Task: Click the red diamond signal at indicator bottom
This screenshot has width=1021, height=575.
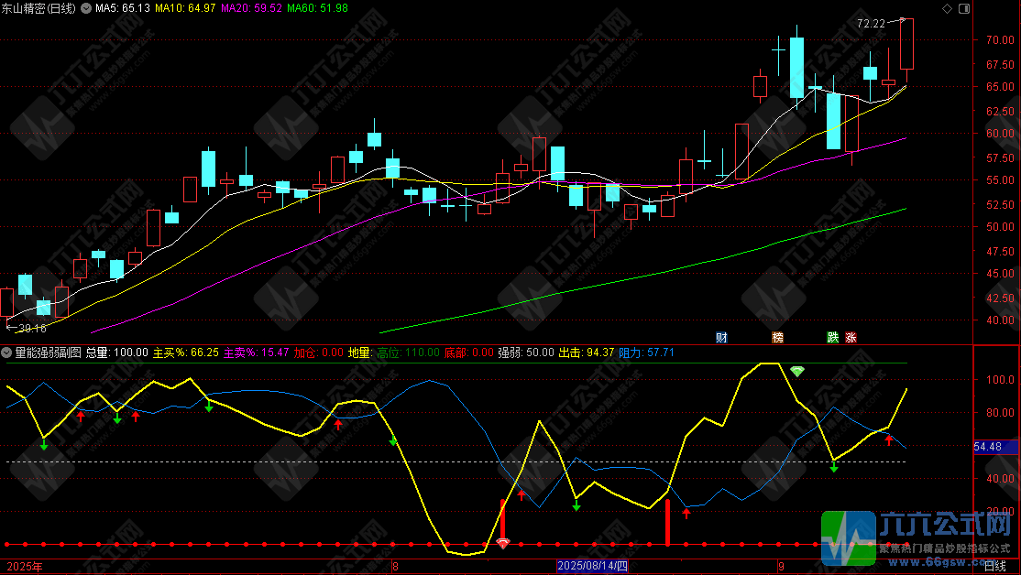Action: [x=502, y=544]
